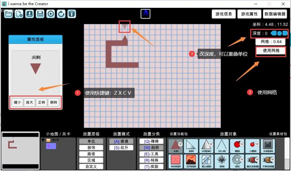The height and width of the screenshot is (171, 291).
Task: Start test play with the play icon
Action: (51, 14)
